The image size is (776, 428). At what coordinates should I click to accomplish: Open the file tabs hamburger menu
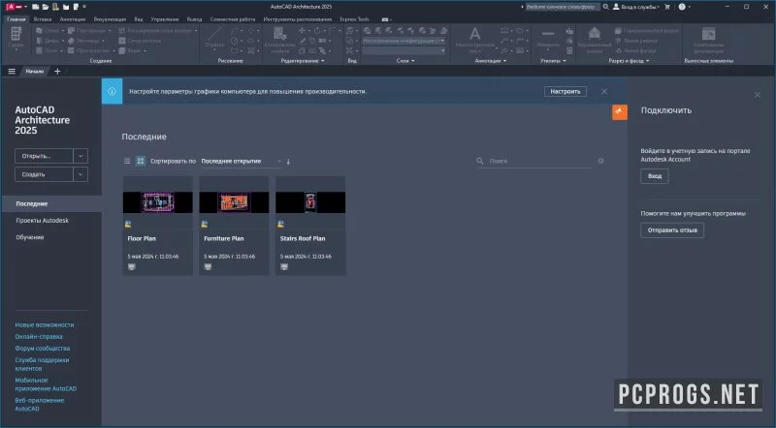(12, 71)
